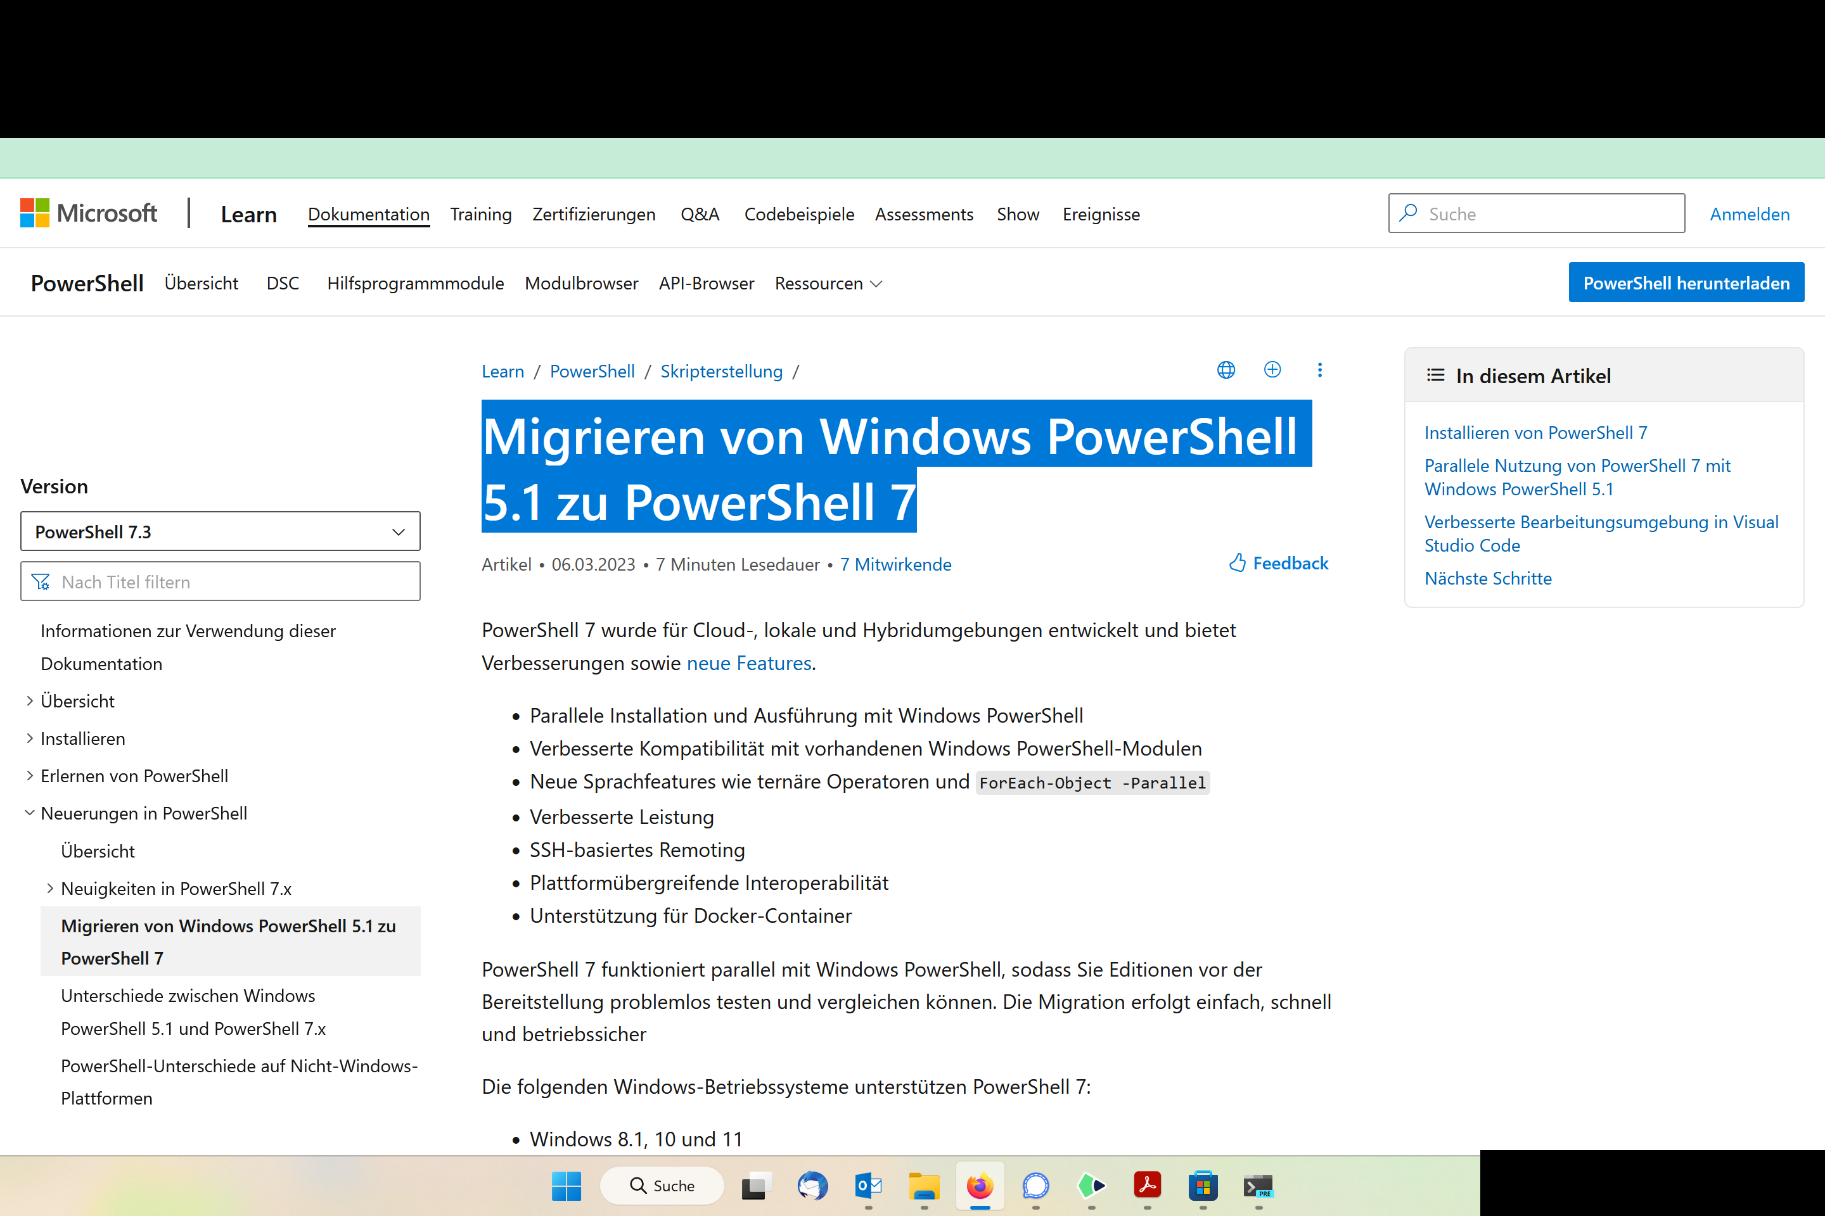Screen dimensions: 1825x1216
Task: Open Ereignisse
Action: point(1101,214)
